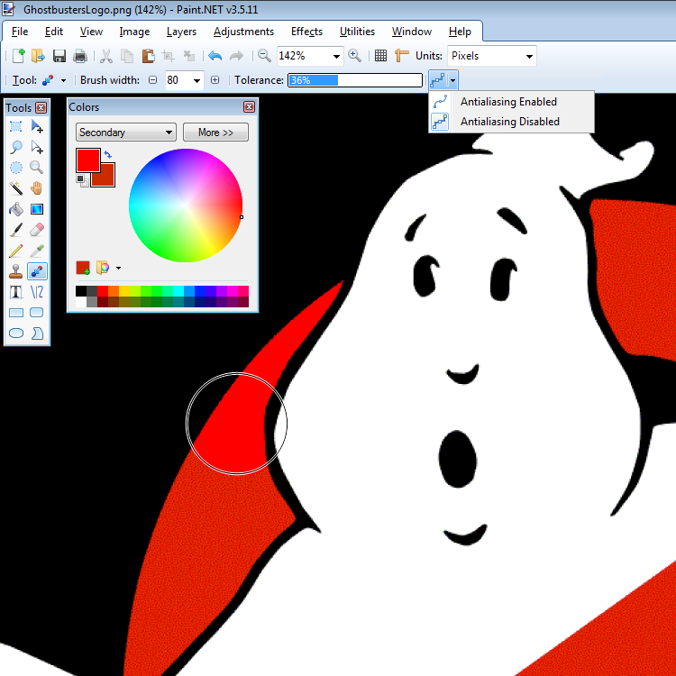Select the Freeform Shape tool
This screenshot has height=676, width=676.
tap(37, 333)
